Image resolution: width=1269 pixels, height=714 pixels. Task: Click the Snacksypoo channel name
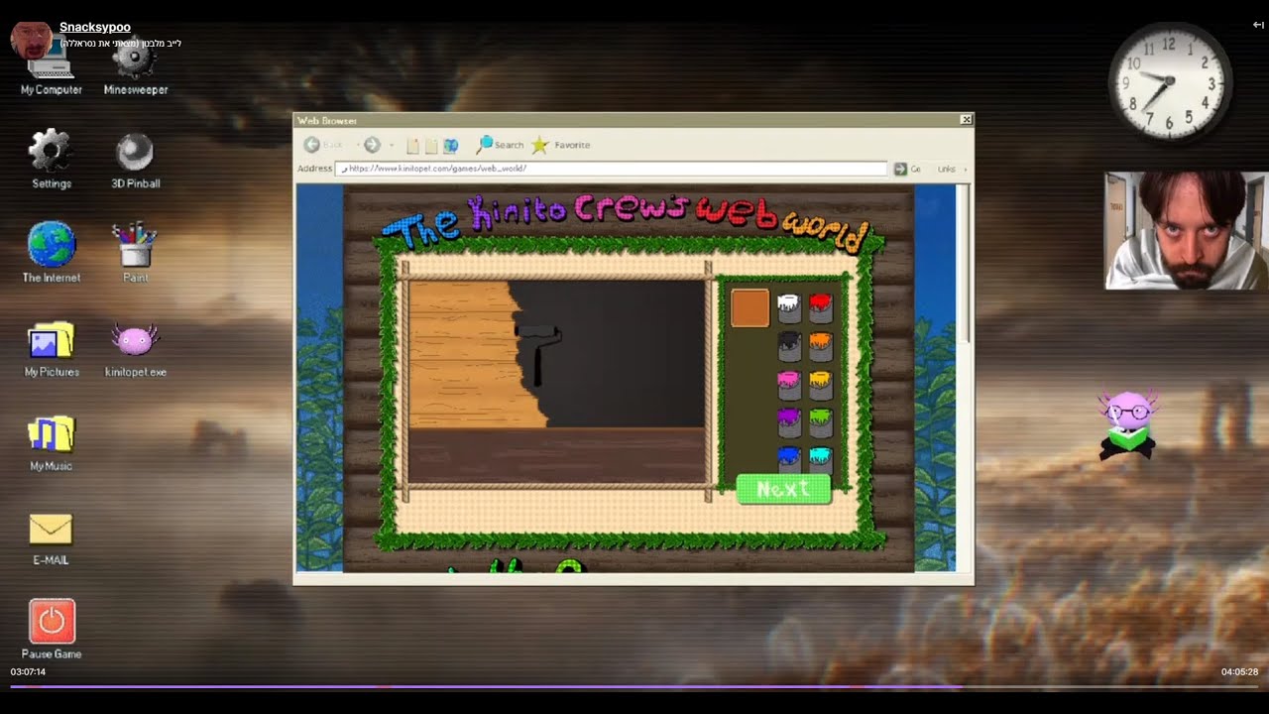(x=95, y=27)
